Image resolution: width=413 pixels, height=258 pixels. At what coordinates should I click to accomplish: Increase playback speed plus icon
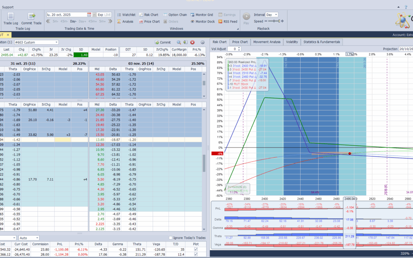click(282, 21)
